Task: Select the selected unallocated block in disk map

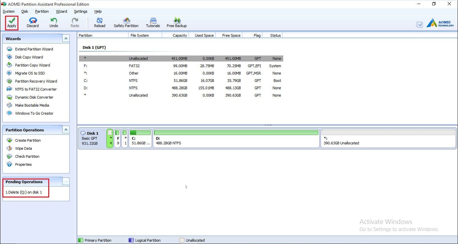Action: [110, 138]
